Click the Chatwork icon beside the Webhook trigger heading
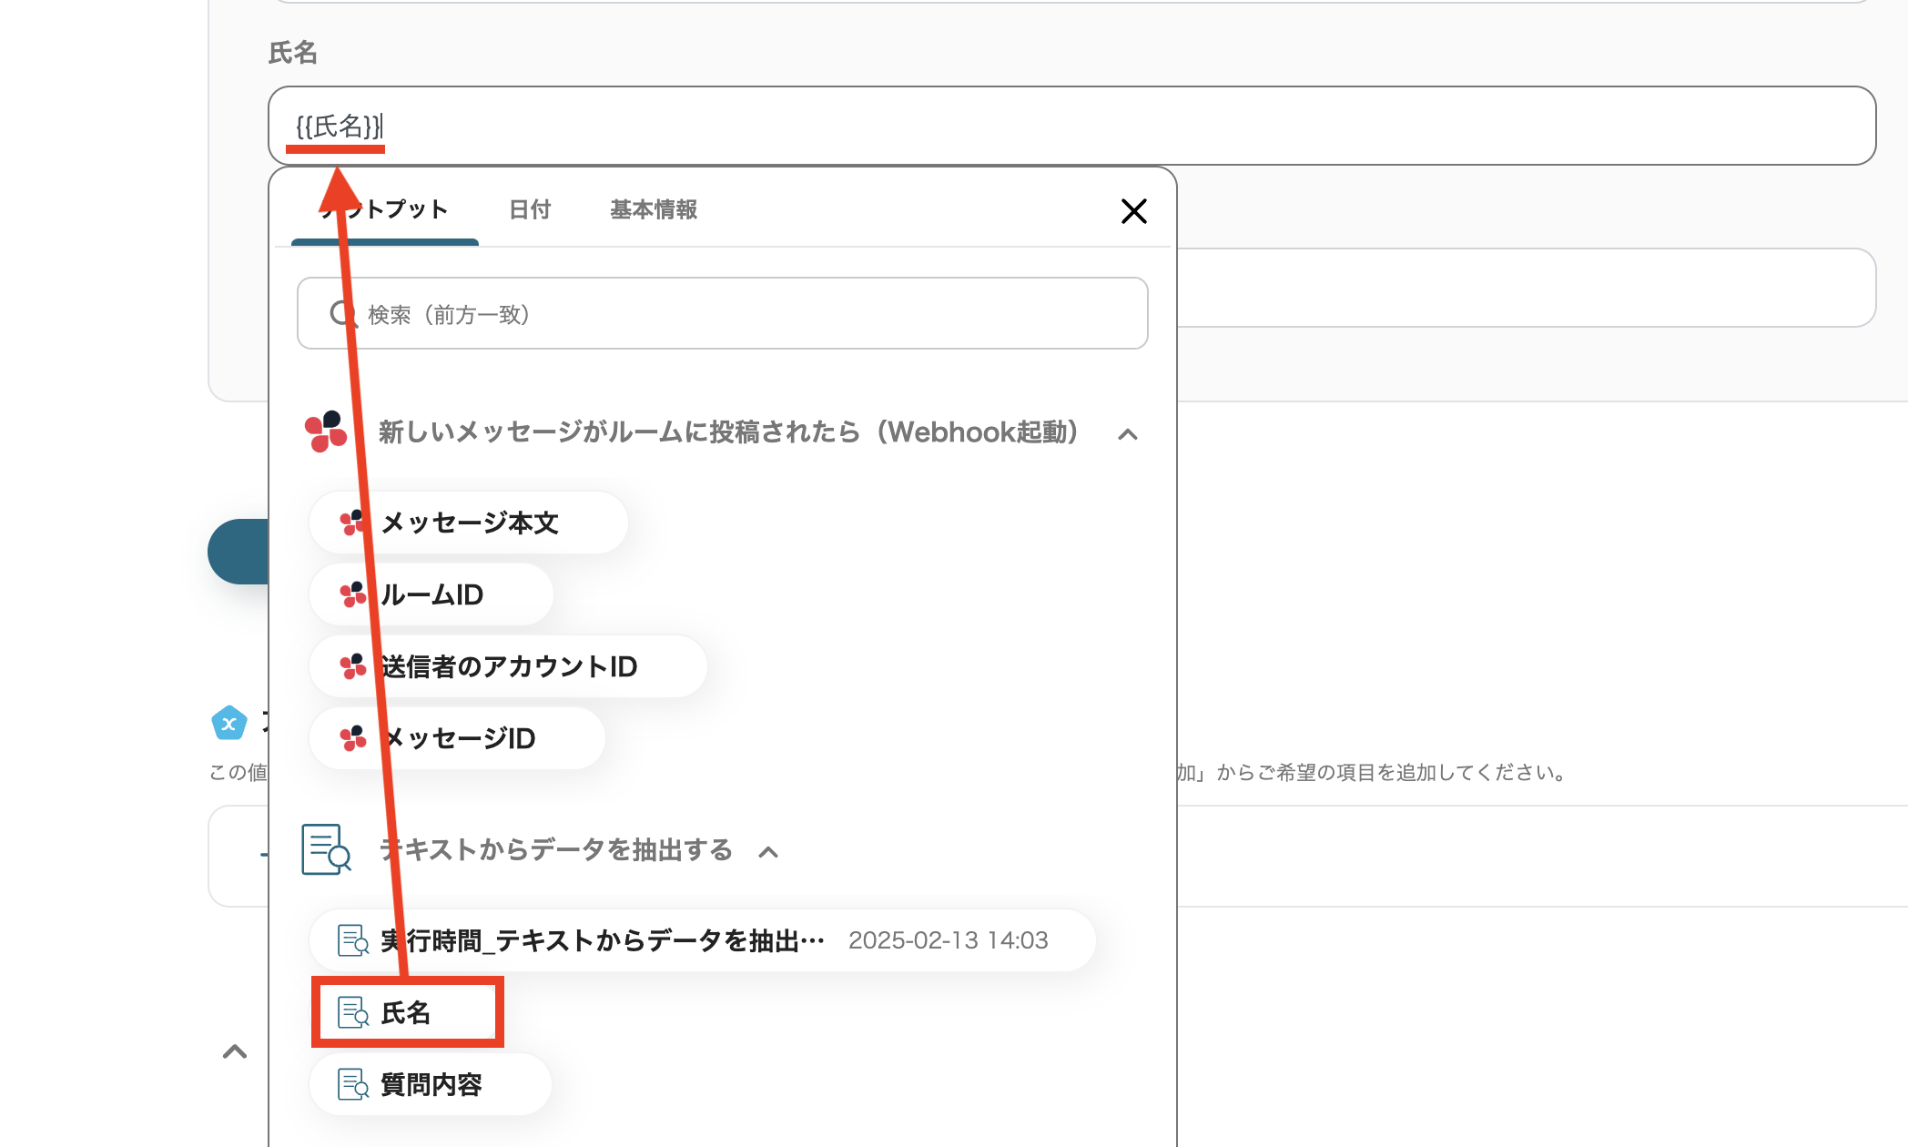1908x1147 pixels. click(325, 431)
